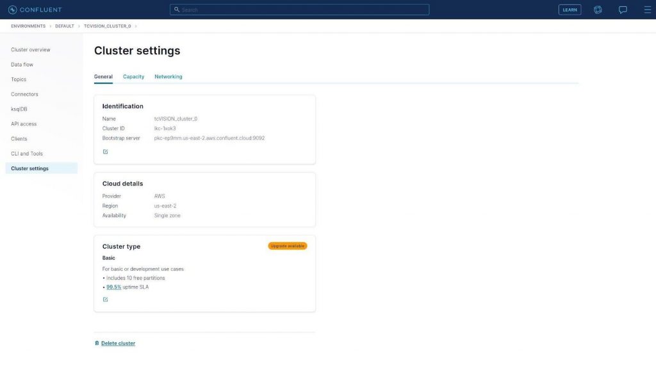Click the LEARN button in the header

569,10
